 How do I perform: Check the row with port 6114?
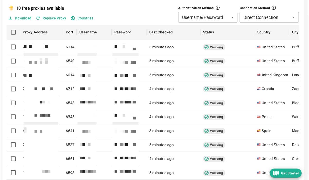[x=13, y=47]
